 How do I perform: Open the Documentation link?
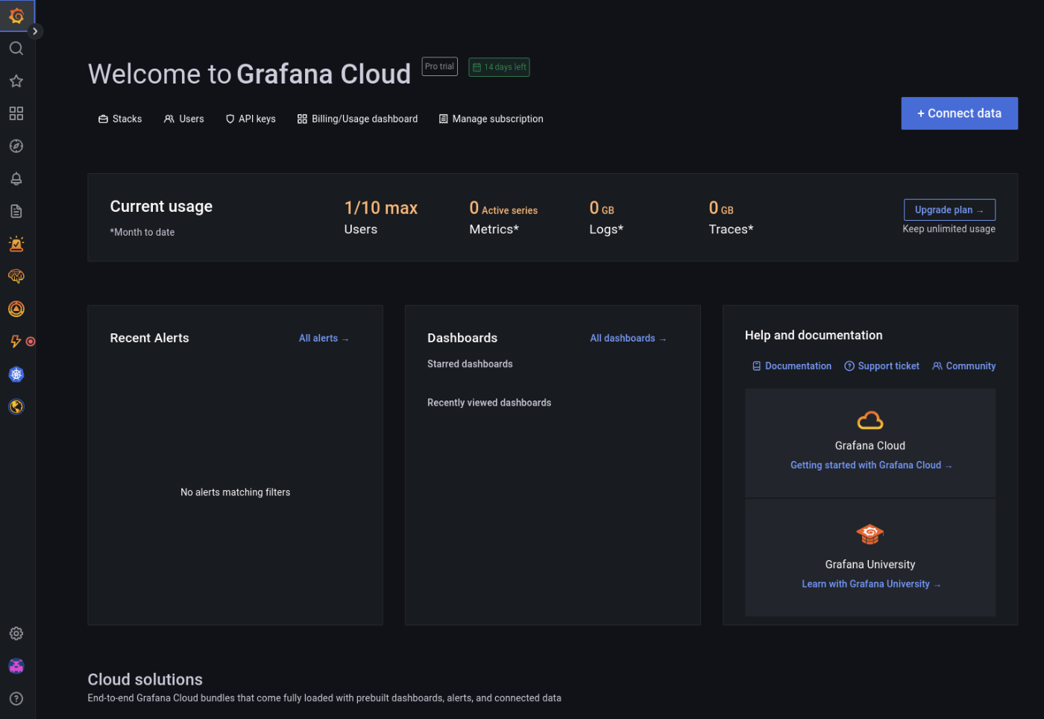pos(791,366)
